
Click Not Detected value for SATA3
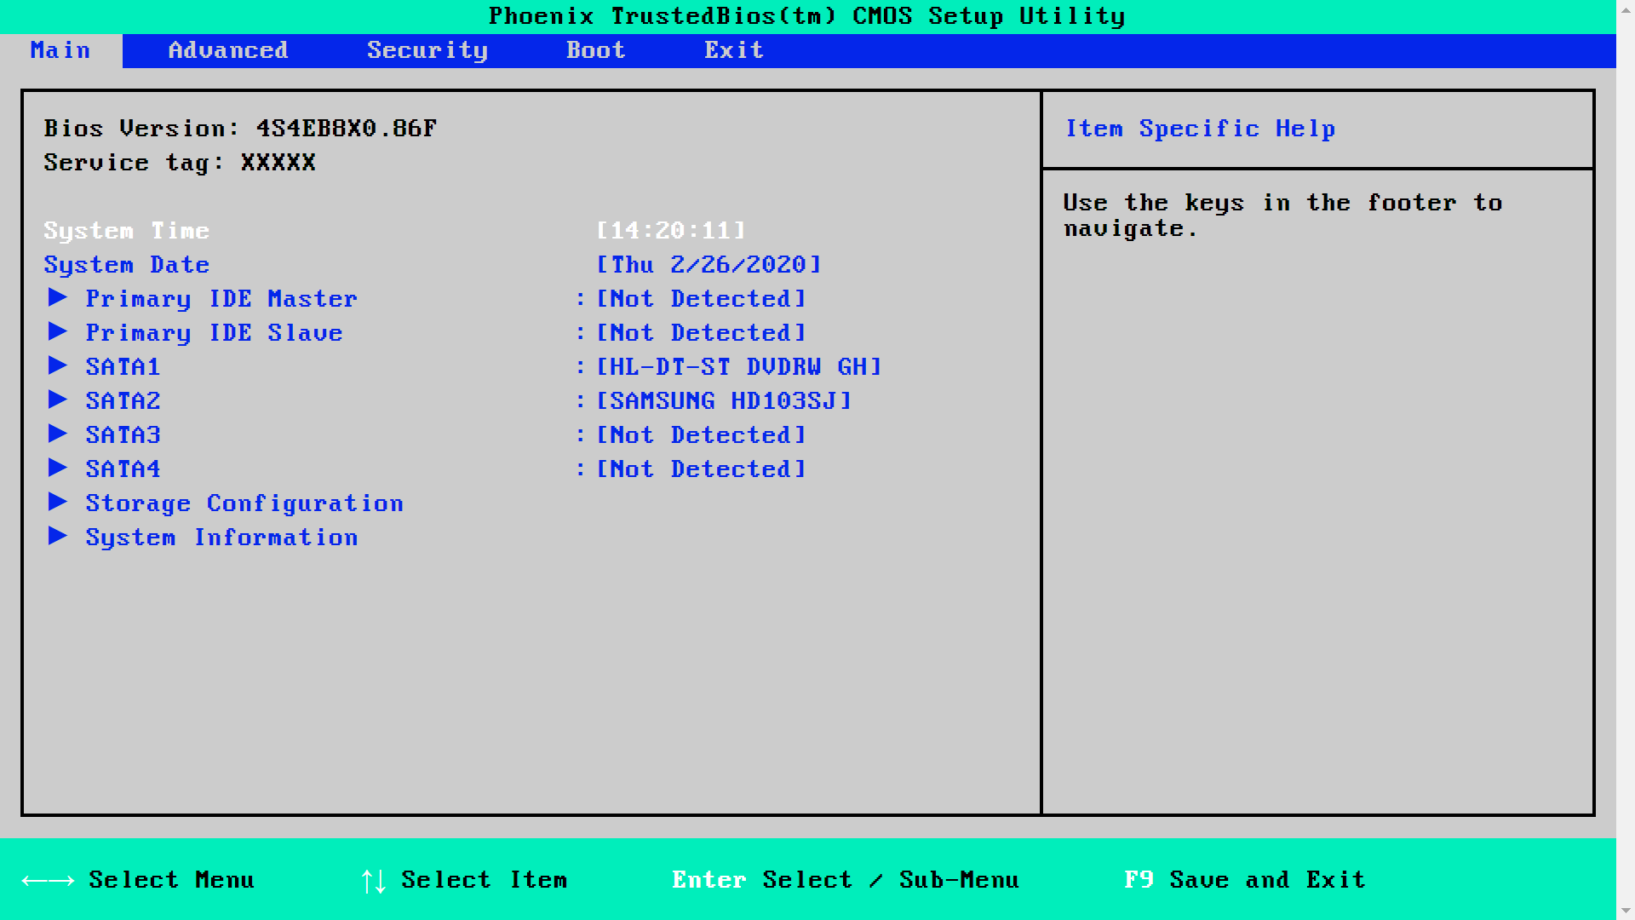701,435
